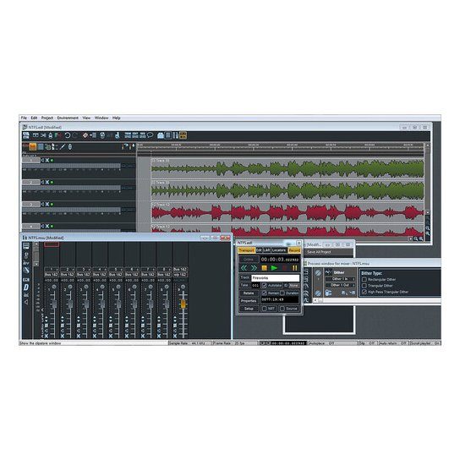
Task: Enable the Rectangular Dither checkbox
Action: click(x=364, y=279)
